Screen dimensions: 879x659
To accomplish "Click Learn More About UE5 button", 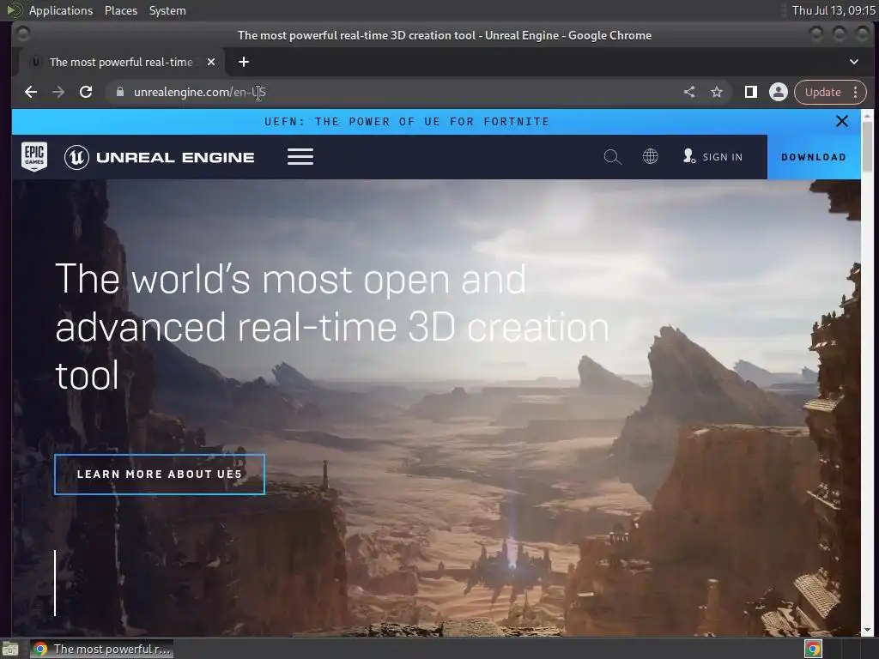I will coord(160,474).
